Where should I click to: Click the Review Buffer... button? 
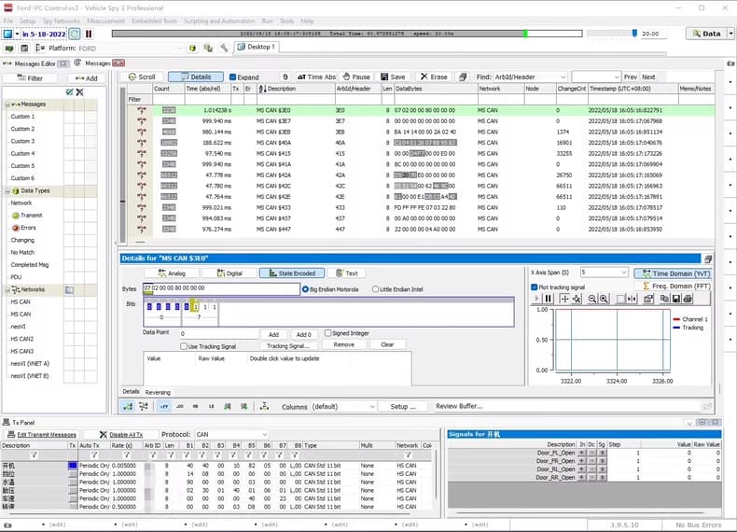(x=459, y=407)
